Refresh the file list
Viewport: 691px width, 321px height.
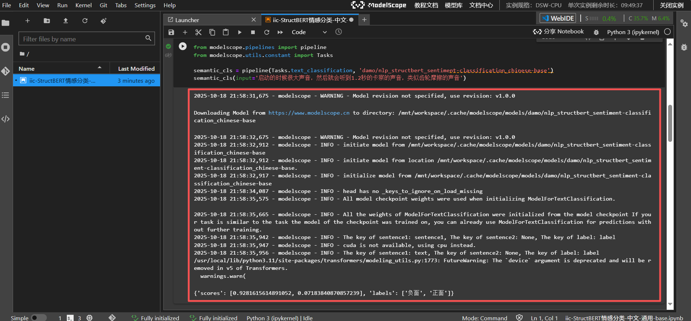85,21
